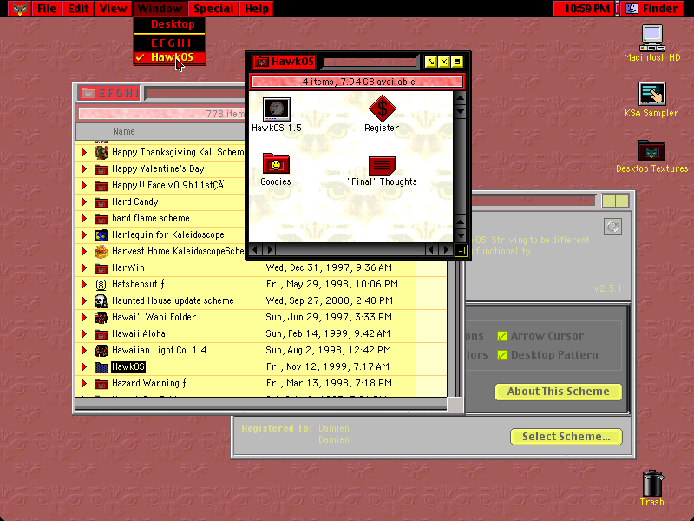Image resolution: width=694 pixels, height=521 pixels.
Task: Expand the hard flame scheme folder
Action: (x=83, y=219)
